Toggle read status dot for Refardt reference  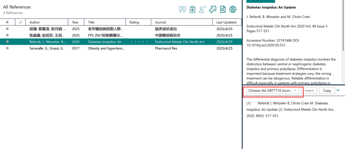[x=7, y=42]
